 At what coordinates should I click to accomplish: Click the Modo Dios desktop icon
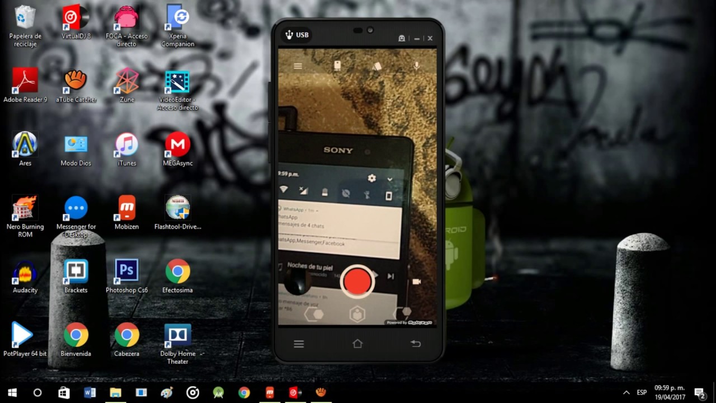pos(76,149)
